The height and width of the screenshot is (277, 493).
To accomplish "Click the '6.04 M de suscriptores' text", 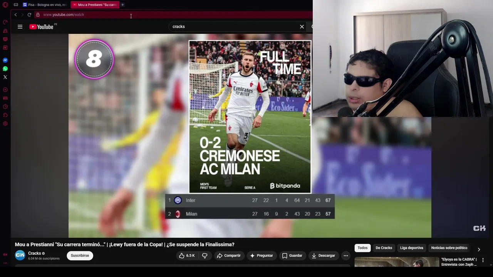I will (44, 259).
